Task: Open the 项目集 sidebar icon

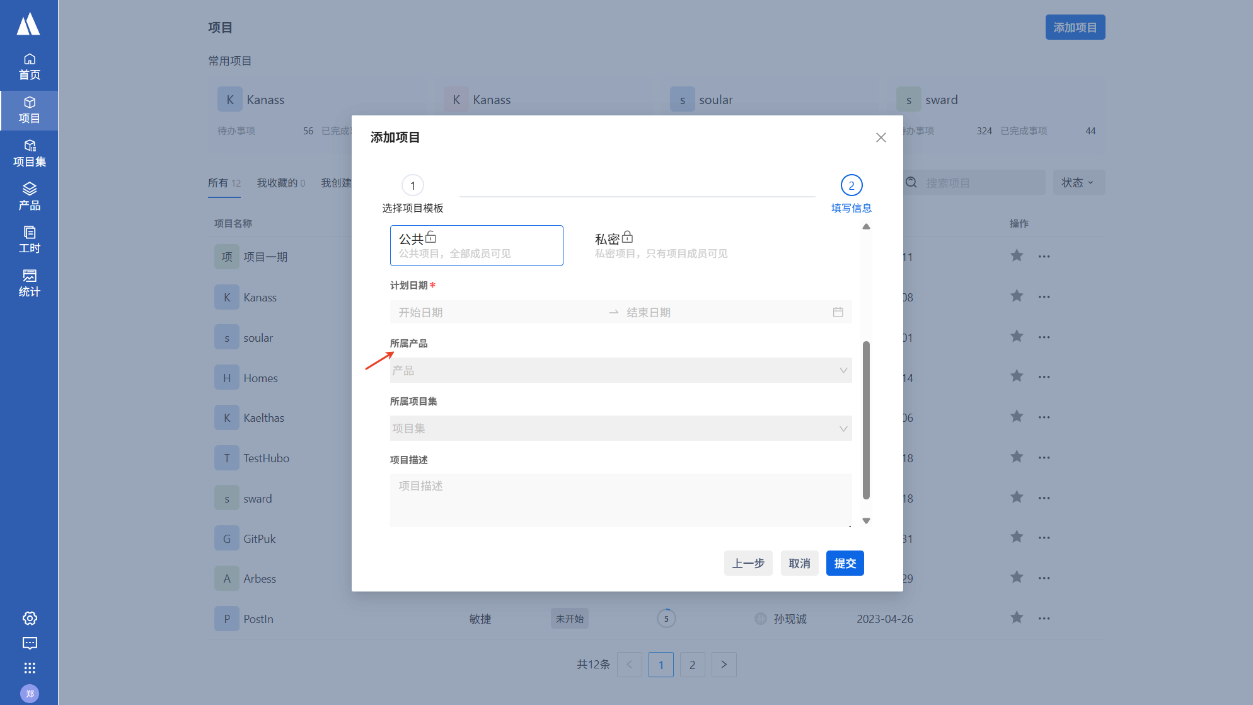Action: pos(29,153)
